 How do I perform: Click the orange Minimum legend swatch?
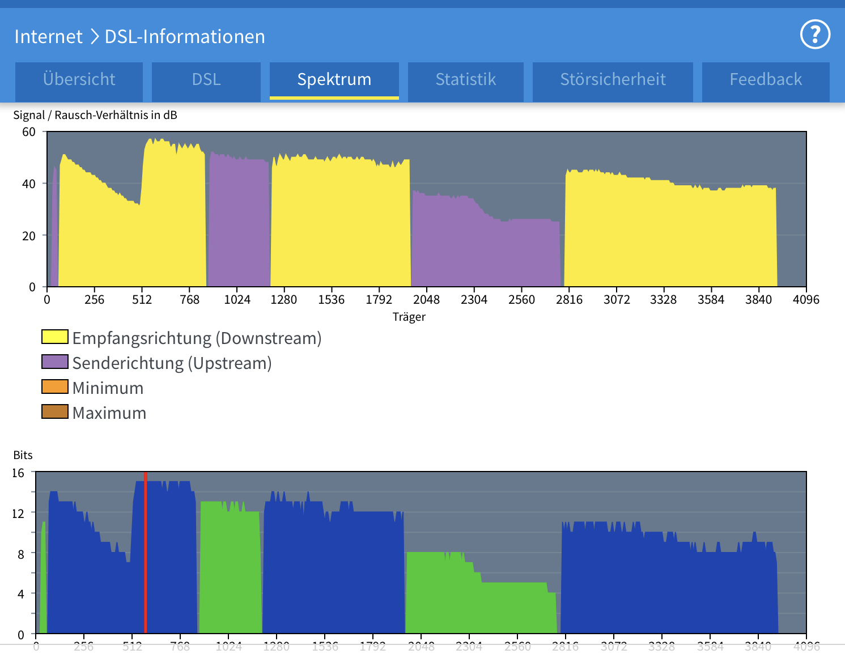(55, 387)
